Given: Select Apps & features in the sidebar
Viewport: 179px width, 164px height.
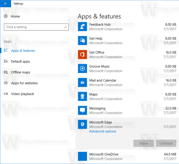Looking at the screenshot, I should (x=23, y=51).
